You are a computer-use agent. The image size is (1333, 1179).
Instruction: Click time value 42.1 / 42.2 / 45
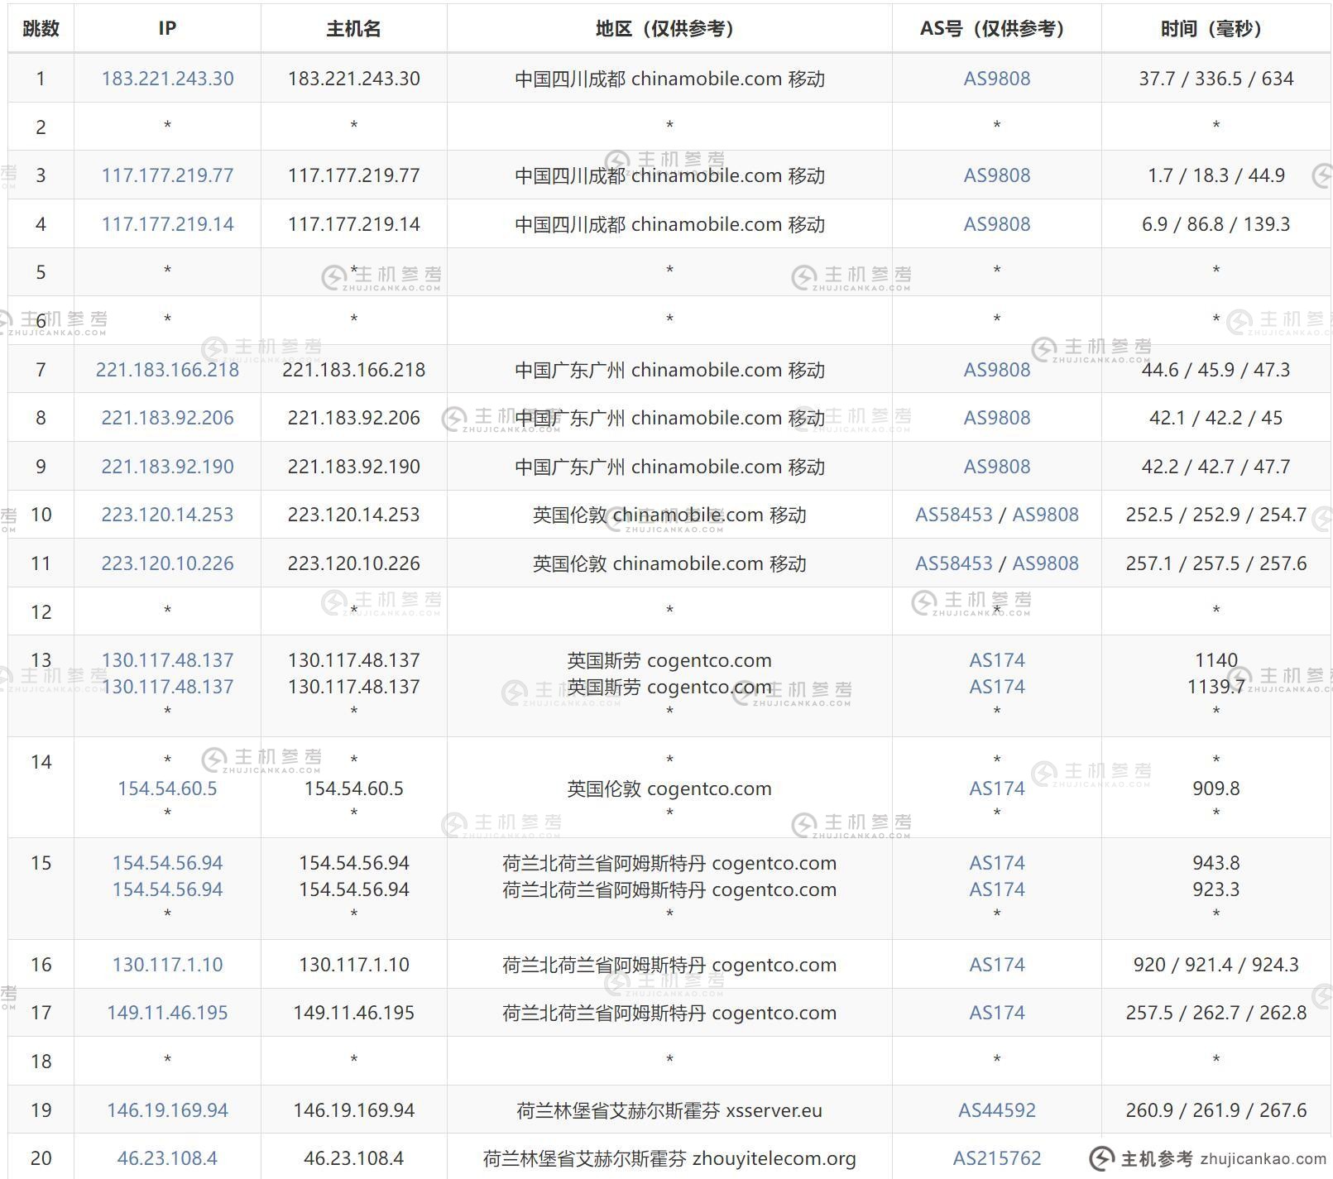[1216, 418]
